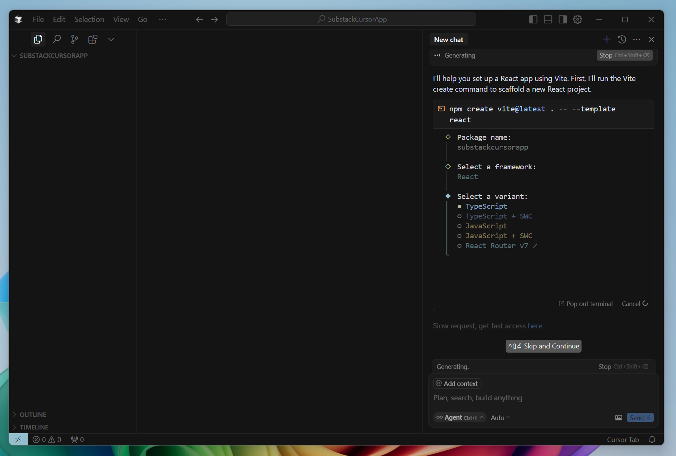Focus the 'Plan, search, build anything' input
676x456 pixels.
click(x=543, y=398)
